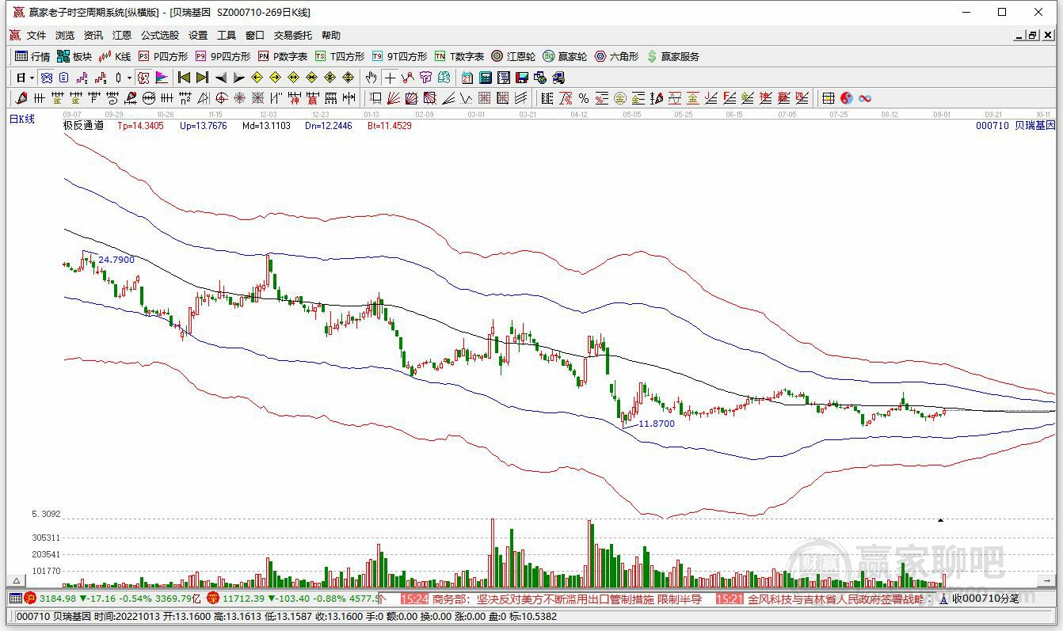
Task: Open the 浏览 menu
Action: (65, 36)
